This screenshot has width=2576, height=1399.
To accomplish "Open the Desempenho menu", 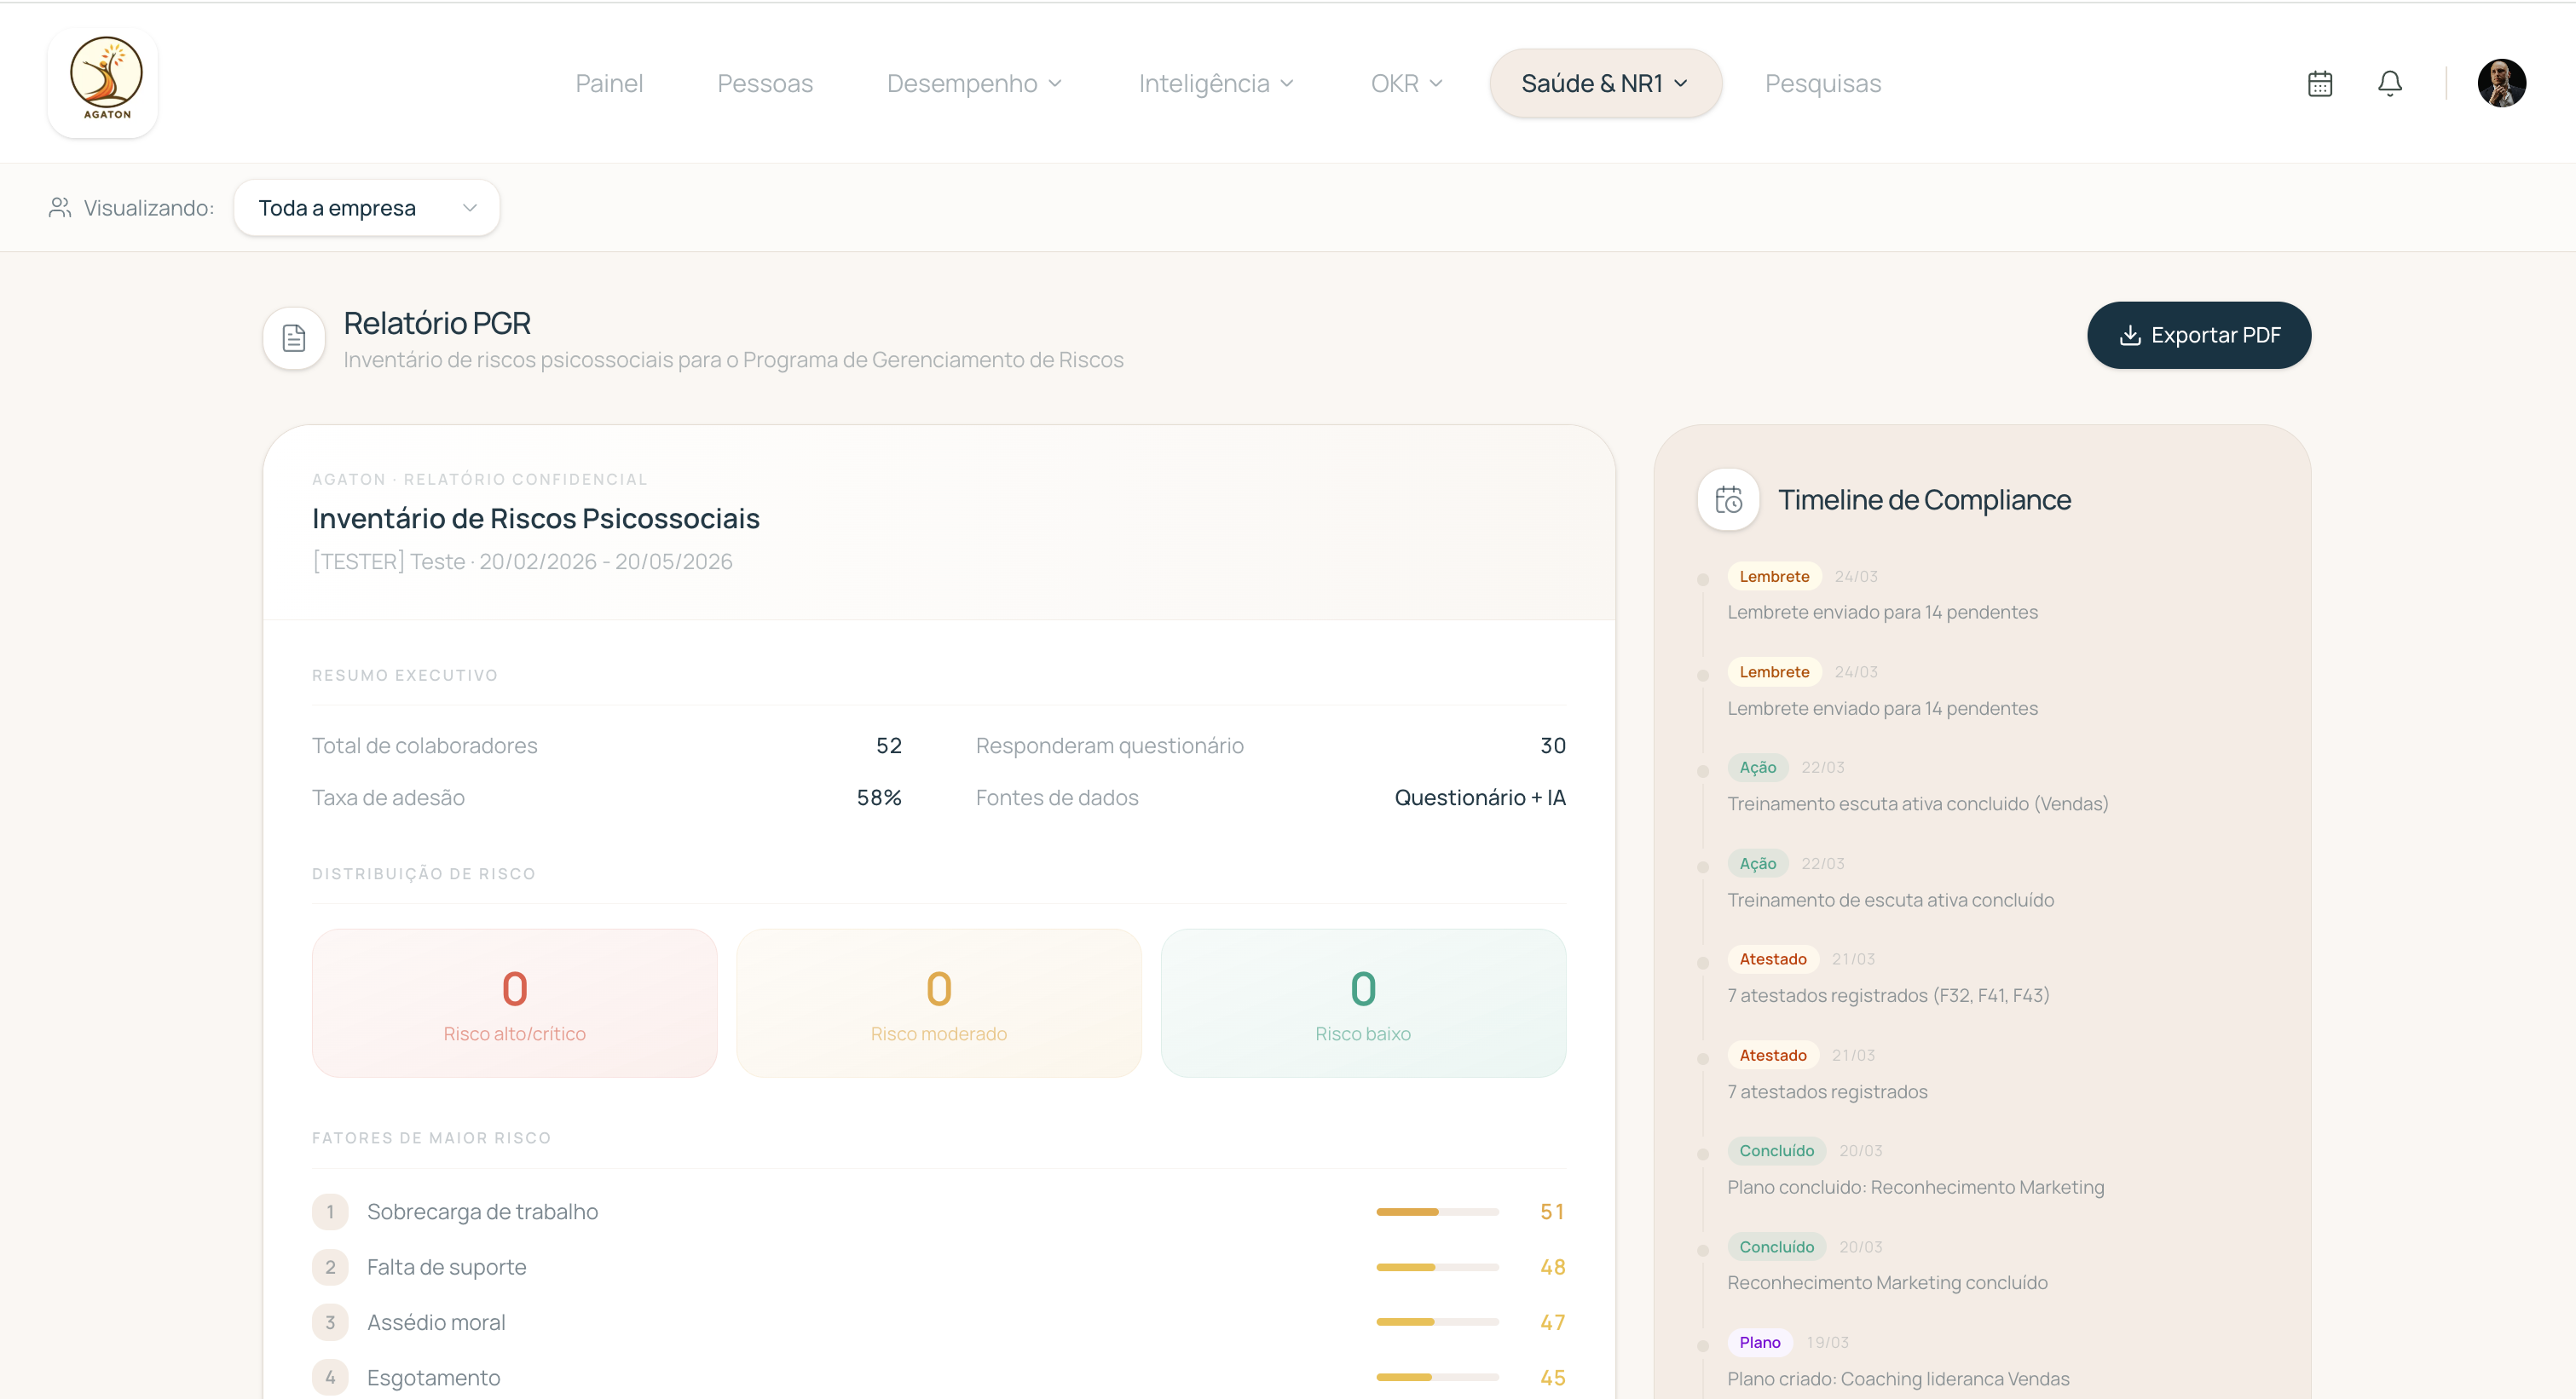I will (x=974, y=83).
